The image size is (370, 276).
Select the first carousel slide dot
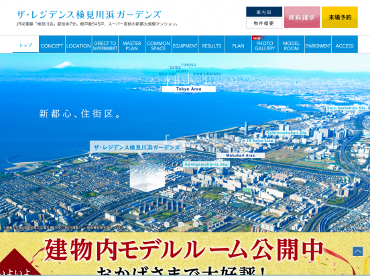tap(167, 224)
